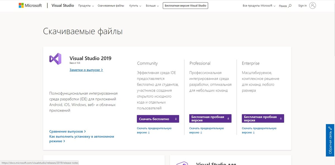
Task: Open the Visual Studio home link
Action: pyautogui.click(x=63, y=6)
